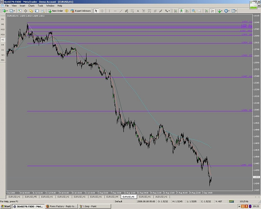The height and width of the screenshot is (209, 261).
Task: Switch chart to candlesticks mode
Action: (181, 11)
